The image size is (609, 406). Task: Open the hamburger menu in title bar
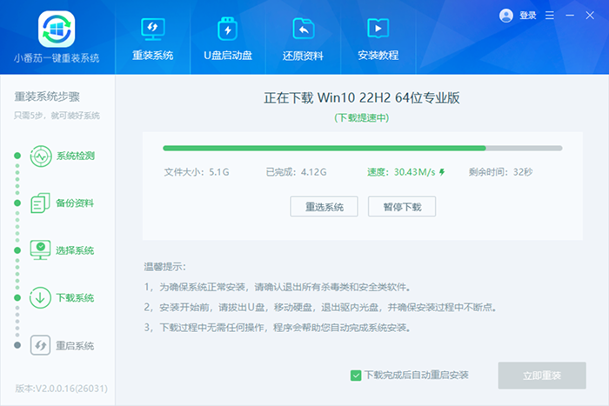(550, 16)
